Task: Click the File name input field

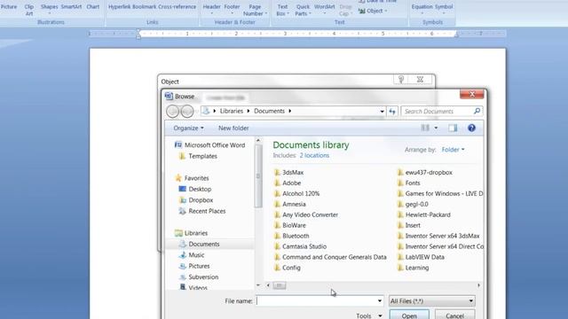Action: coord(316,301)
